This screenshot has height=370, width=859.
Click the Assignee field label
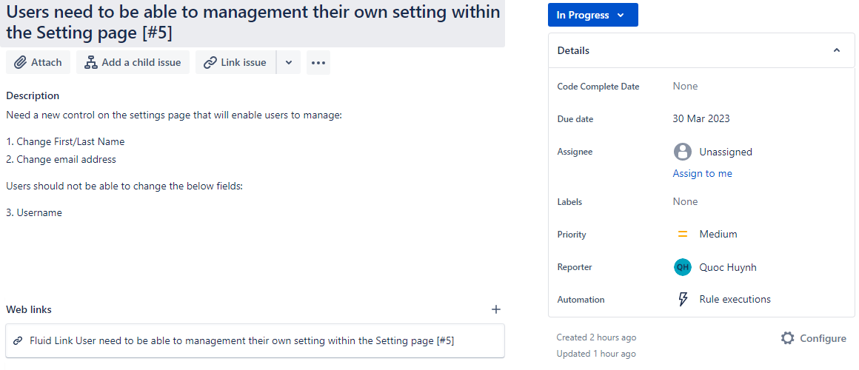pyautogui.click(x=575, y=152)
